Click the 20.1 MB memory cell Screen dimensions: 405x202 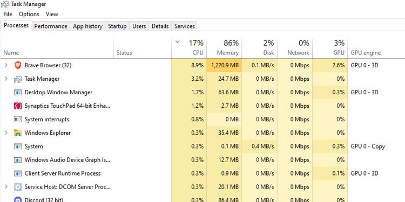224,187
